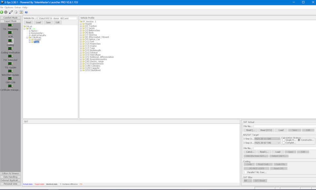
Task: Click the FZAuftrag folder icon
Action: coord(30,37)
